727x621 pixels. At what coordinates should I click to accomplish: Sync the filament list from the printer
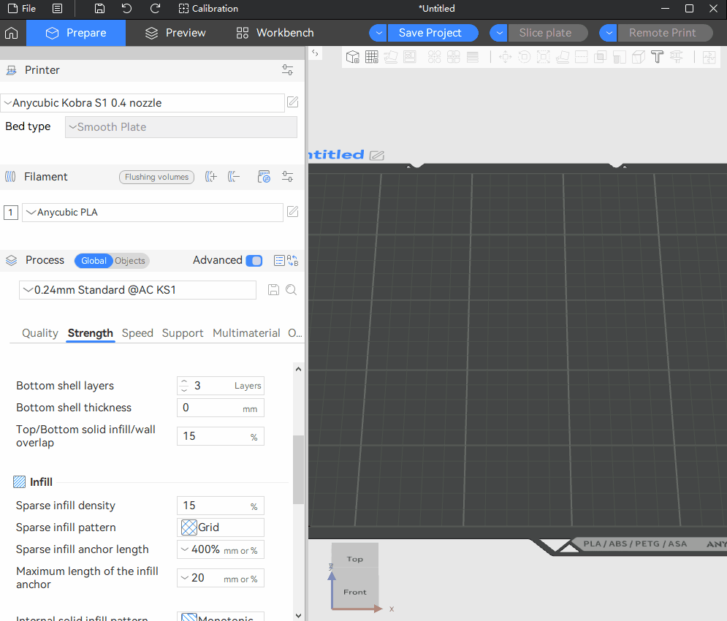coord(264,177)
